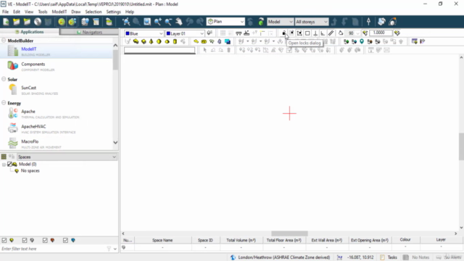This screenshot has width=464, height=261.
Task: Click the north arrow site rotation icon
Action: point(368,22)
